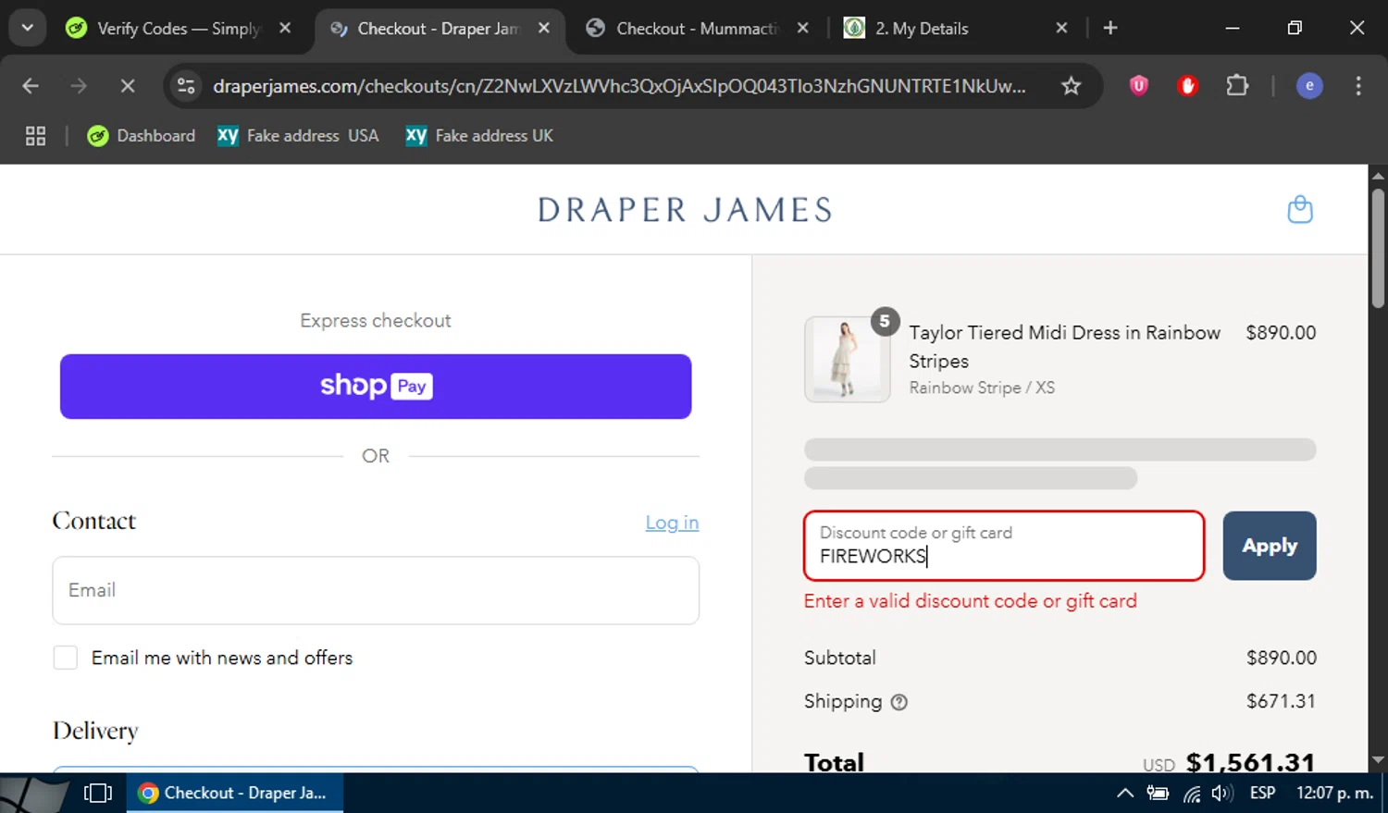Open the Windows Start button
This screenshot has height=813, width=1388.
(x=34, y=794)
